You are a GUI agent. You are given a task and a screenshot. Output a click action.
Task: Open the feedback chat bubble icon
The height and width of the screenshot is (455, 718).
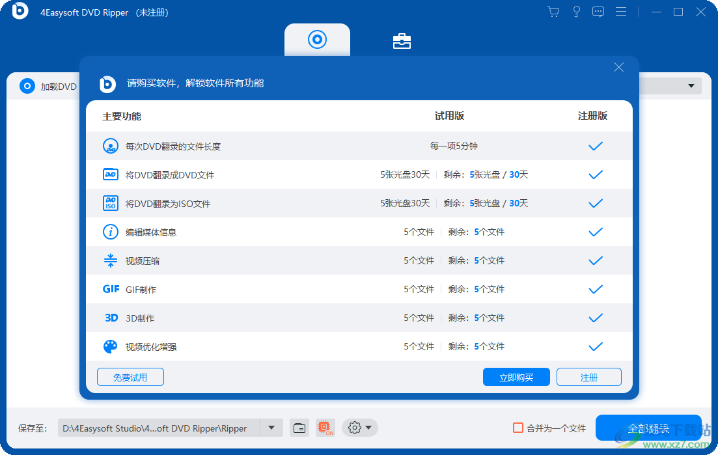[598, 12]
